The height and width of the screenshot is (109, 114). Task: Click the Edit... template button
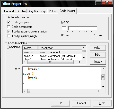pos(98,55)
